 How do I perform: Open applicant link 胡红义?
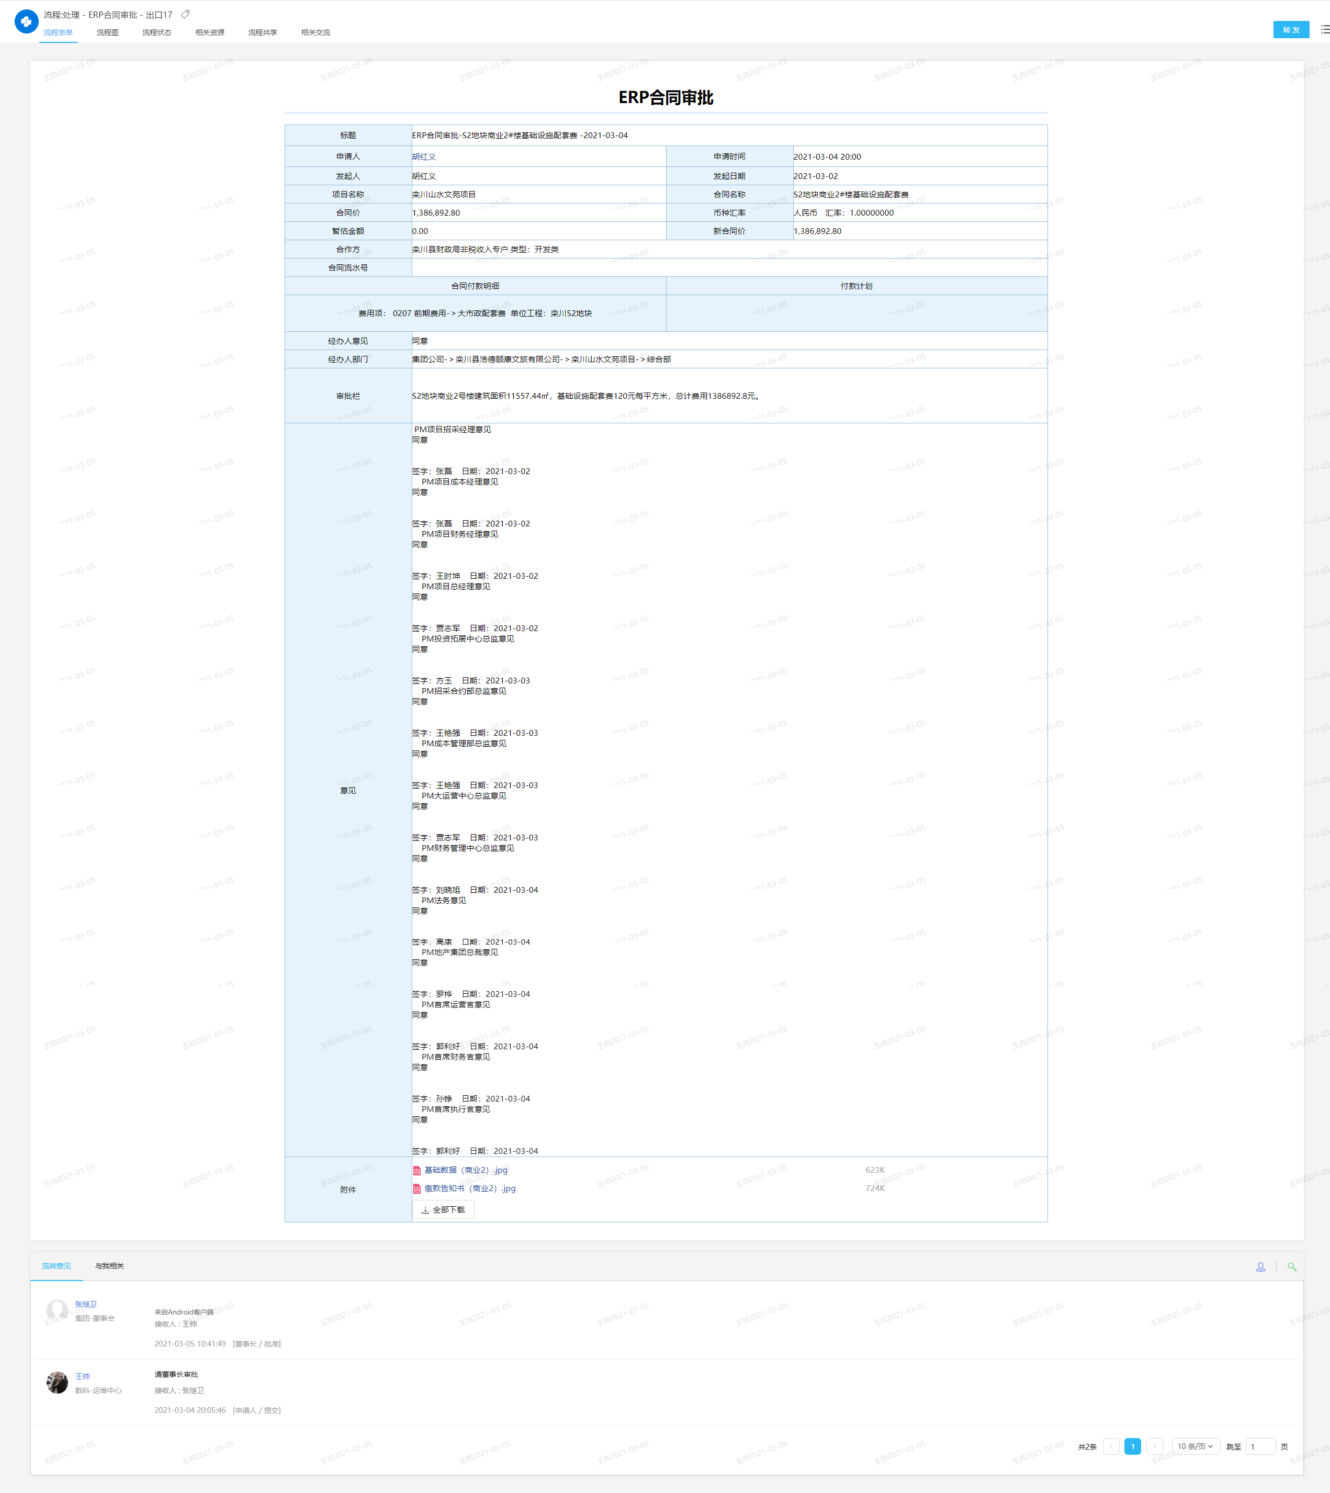coord(424,156)
